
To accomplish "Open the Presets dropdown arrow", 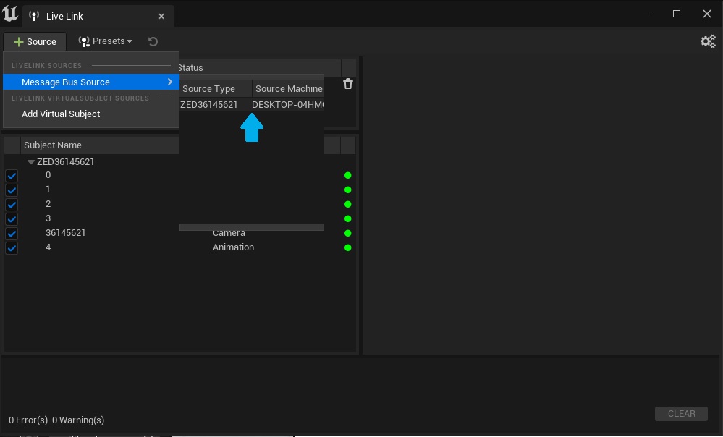I will 130,41.
